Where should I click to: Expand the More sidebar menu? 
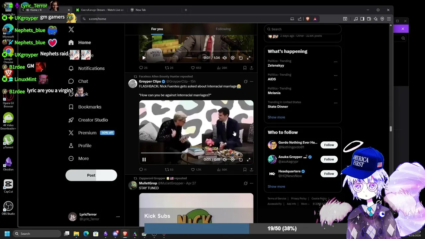79,159
